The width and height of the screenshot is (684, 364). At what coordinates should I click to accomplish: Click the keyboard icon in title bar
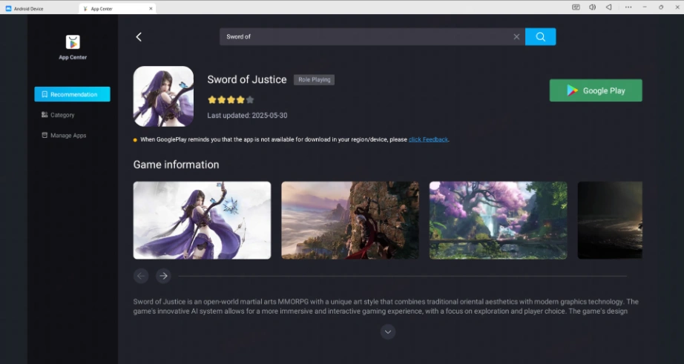click(576, 7)
